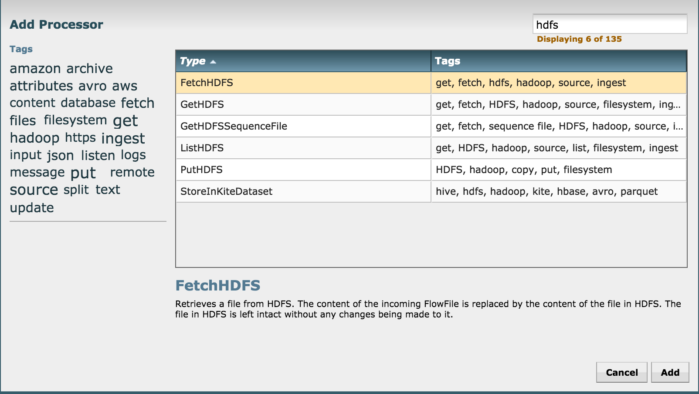The width and height of the screenshot is (699, 394).
Task: Filter processors by the database tag
Action: [89, 103]
